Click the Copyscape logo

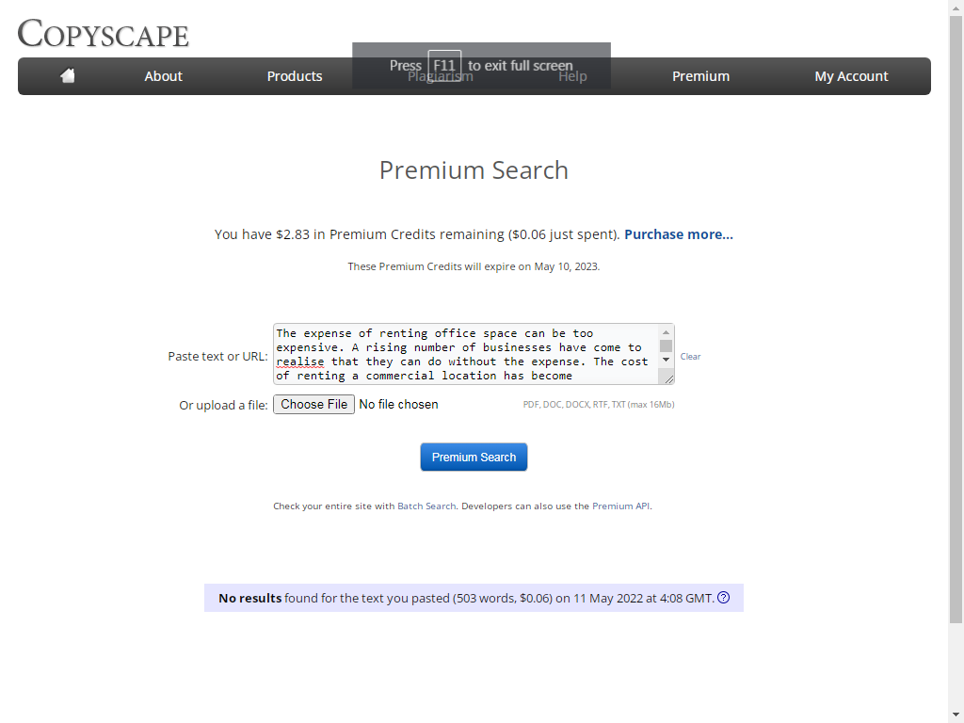(104, 33)
